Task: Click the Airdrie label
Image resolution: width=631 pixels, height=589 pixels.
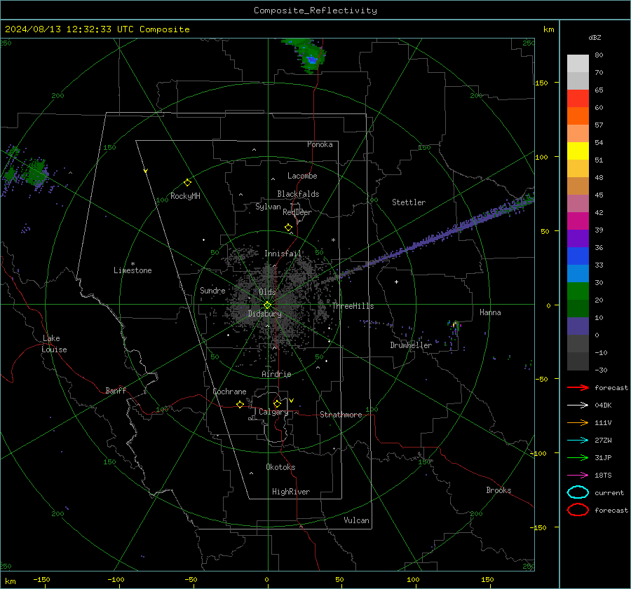Action: click(276, 374)
